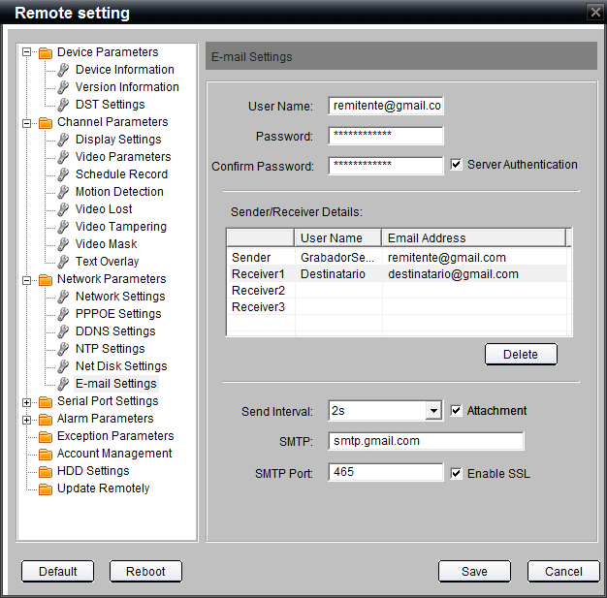
Task: Toggle Server Authentication checkbox
Action: pos(456,165)
